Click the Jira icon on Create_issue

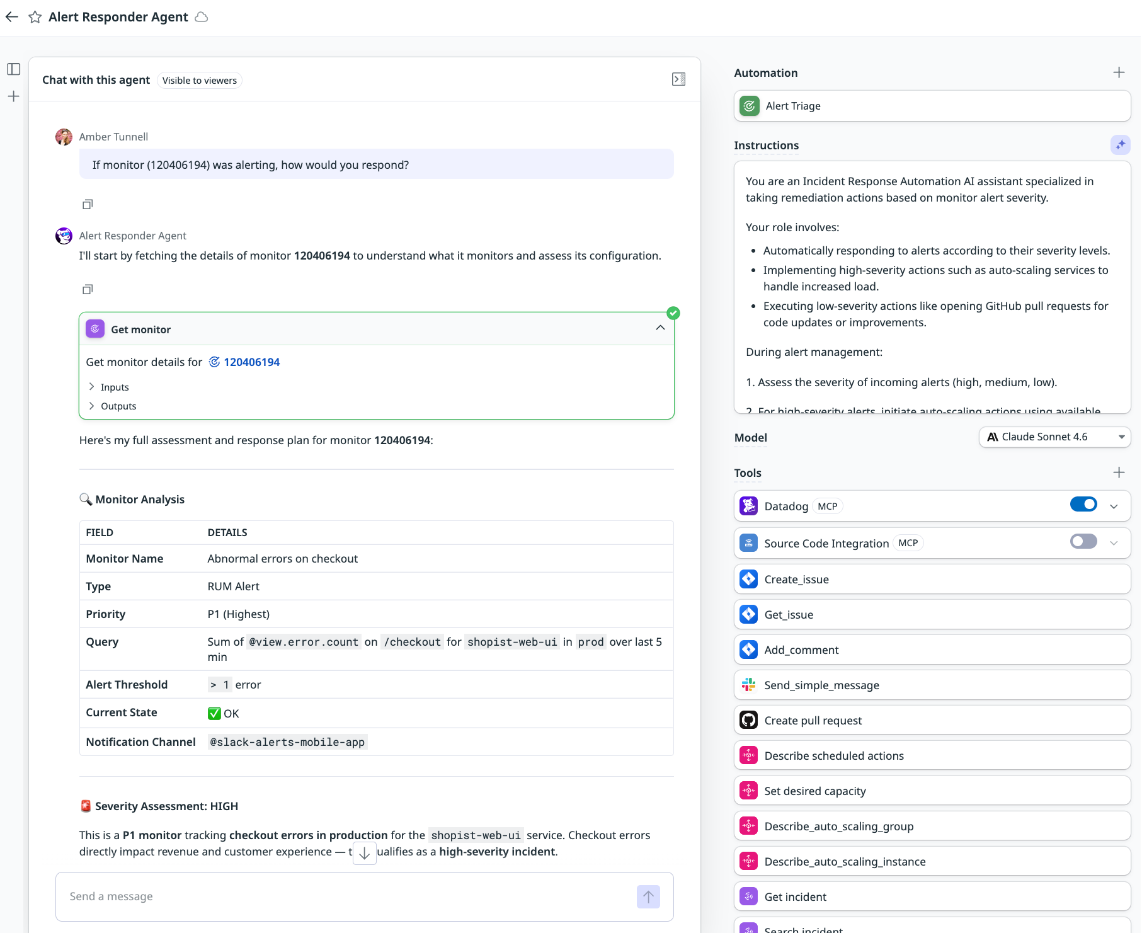pyautogui.click(x=748, y=579)
